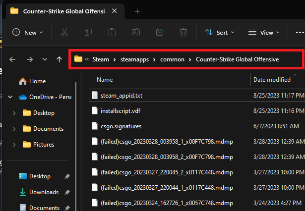305x211 pixels.
Task: Click the Rename icon in toolbar
Action: 136,32
